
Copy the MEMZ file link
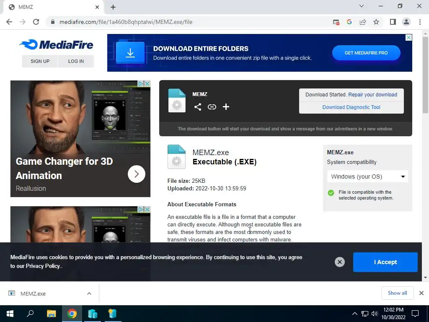(212, 107)
